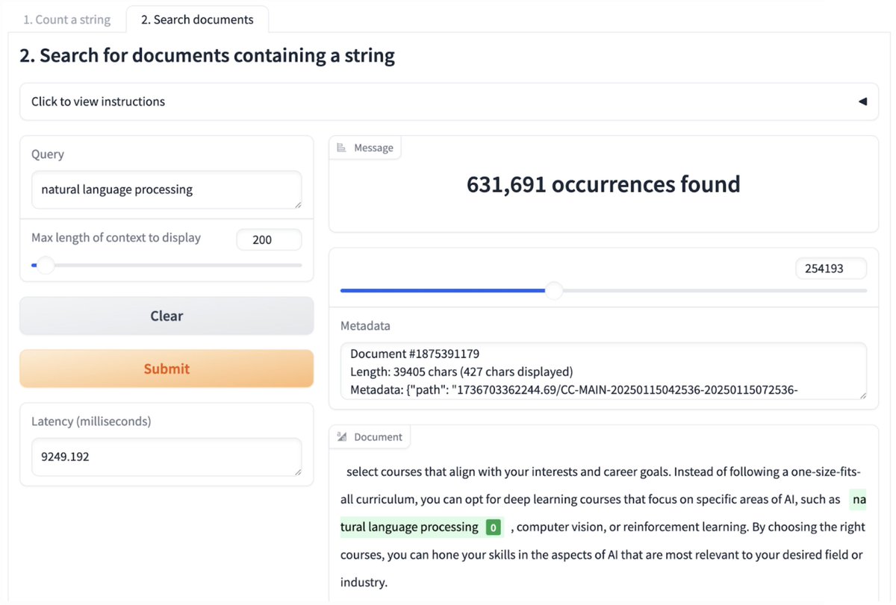Submit the search query
Image resolution: width=896 pixels, height=605 pixels.
tap(167, 369)
